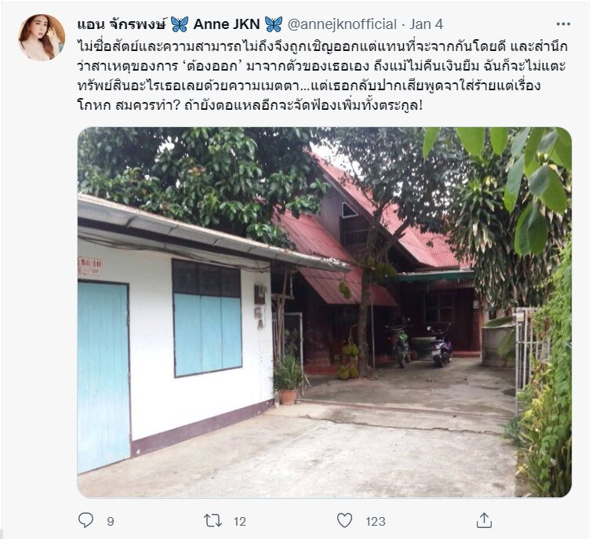Visit the @annejknofficial handle link
The image size is (596, 539).
point(342,24)
